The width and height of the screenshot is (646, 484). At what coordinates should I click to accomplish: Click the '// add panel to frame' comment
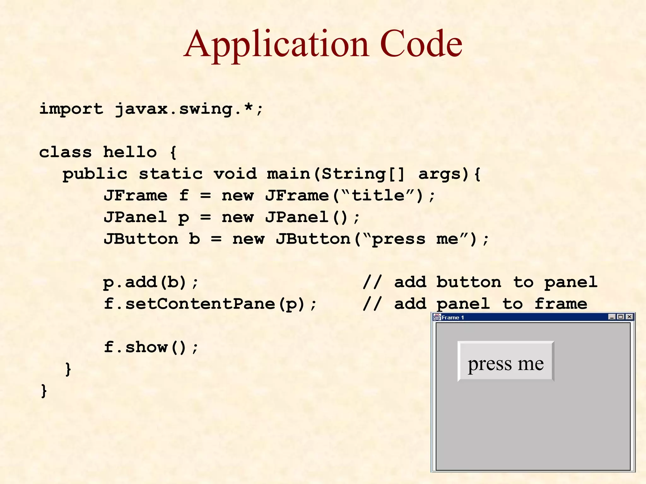click(x=475, y=304)
